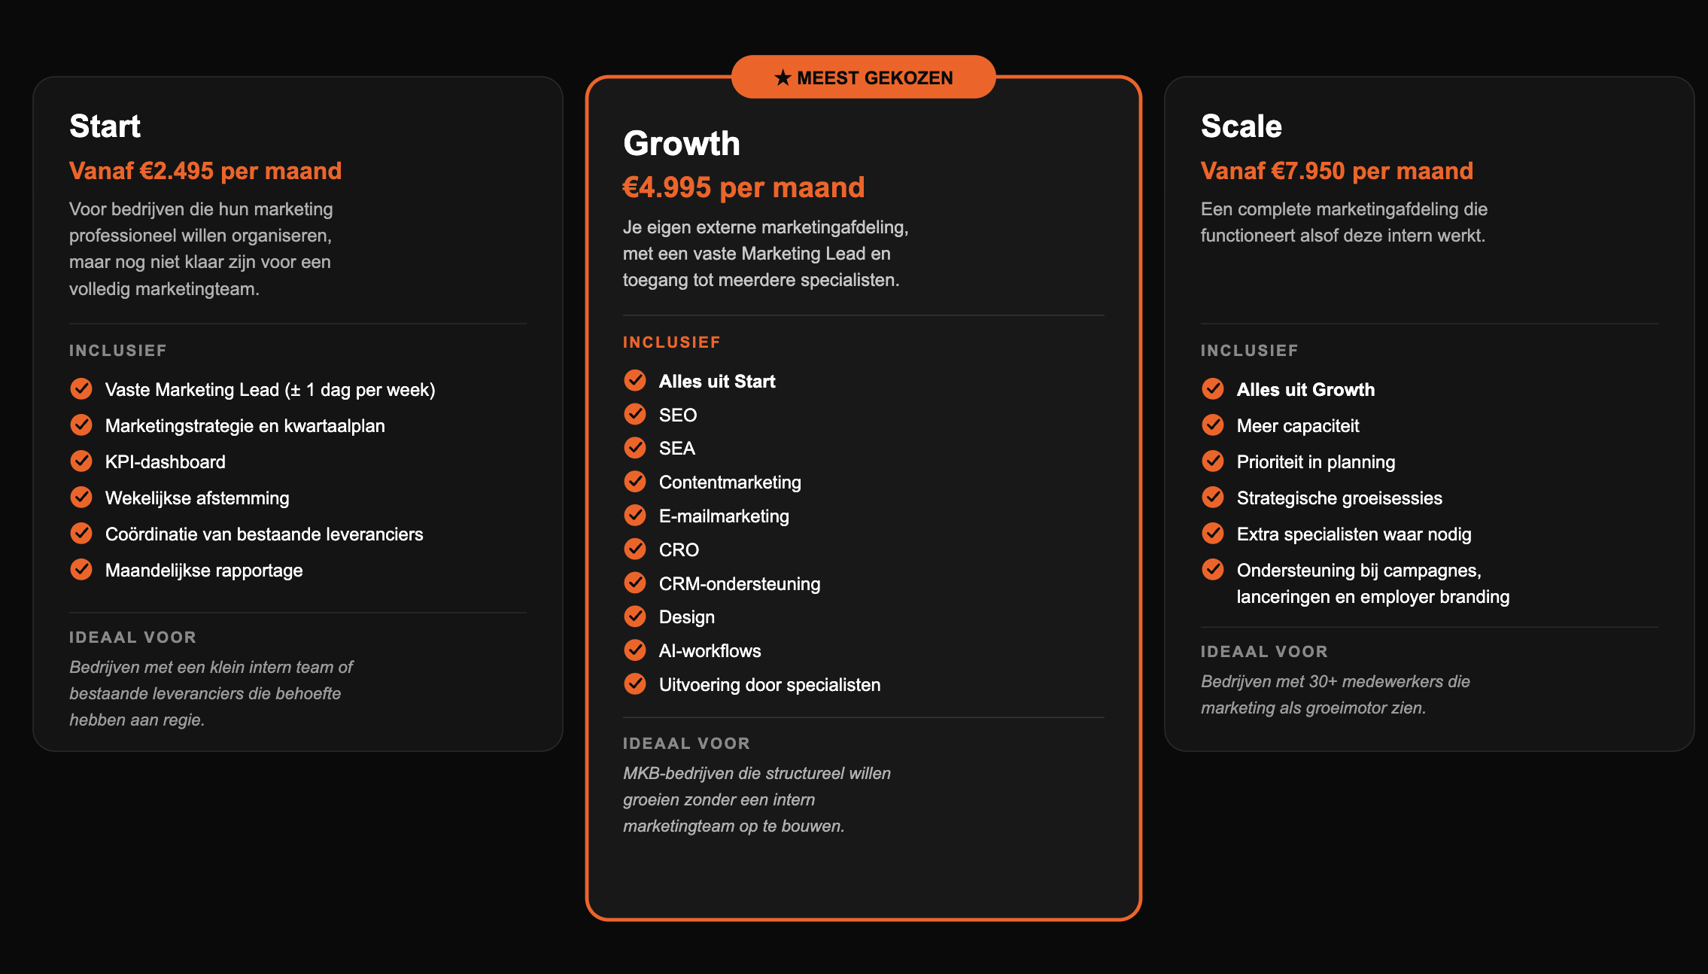
Task: Click the Scale plan title
Action: coord(1241,126)
